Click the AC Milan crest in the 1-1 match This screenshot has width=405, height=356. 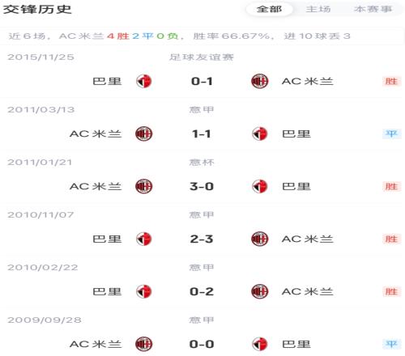(144, 133)
